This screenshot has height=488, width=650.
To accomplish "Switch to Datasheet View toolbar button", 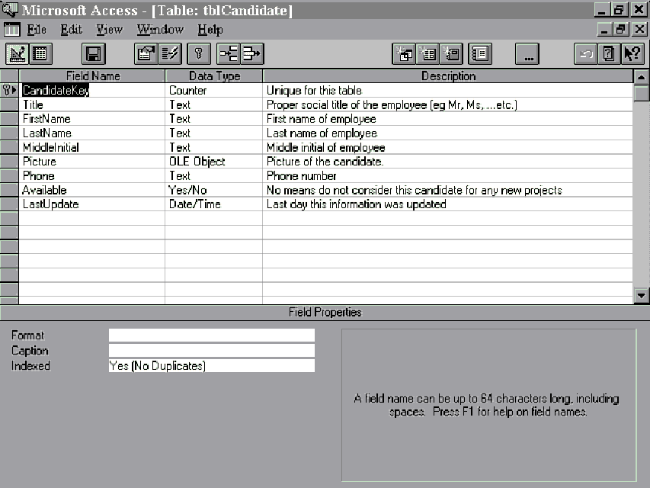I will 40,54.
